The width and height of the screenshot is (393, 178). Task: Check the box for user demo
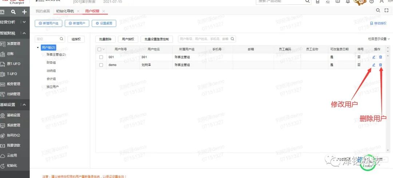coord(101,65)
